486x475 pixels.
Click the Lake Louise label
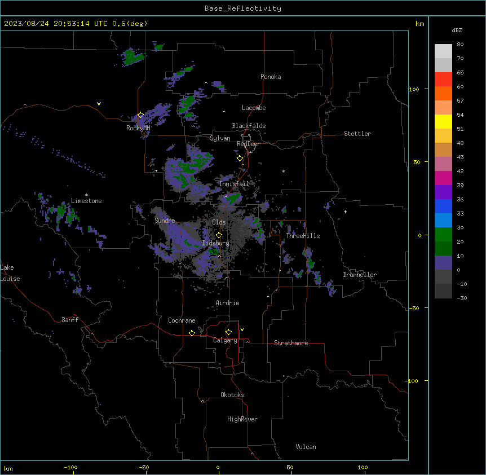point(9,273)
